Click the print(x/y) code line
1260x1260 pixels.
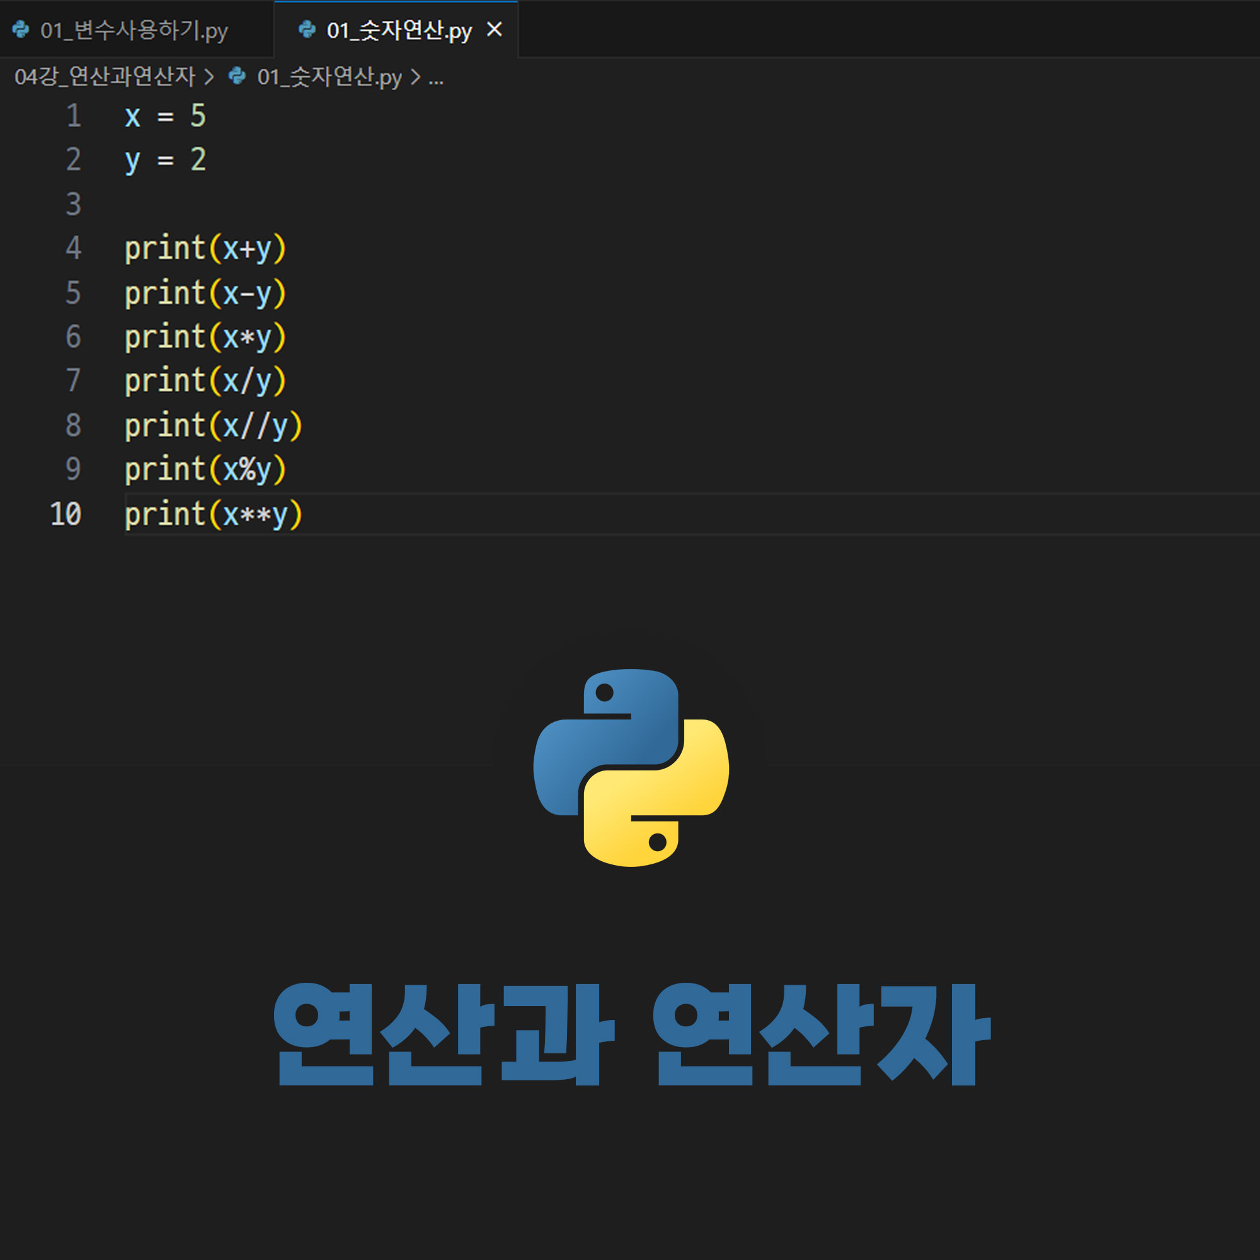[205, 381]
